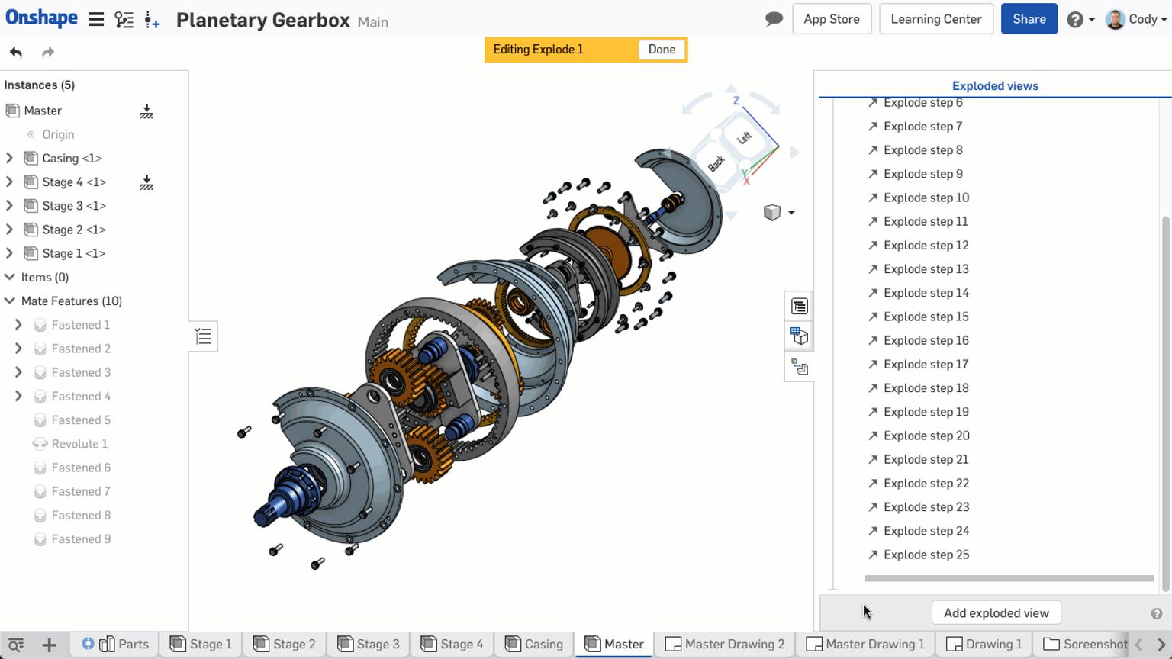Click Add exploded view
The image size is (1172, 659).
[x=996, y=612]
